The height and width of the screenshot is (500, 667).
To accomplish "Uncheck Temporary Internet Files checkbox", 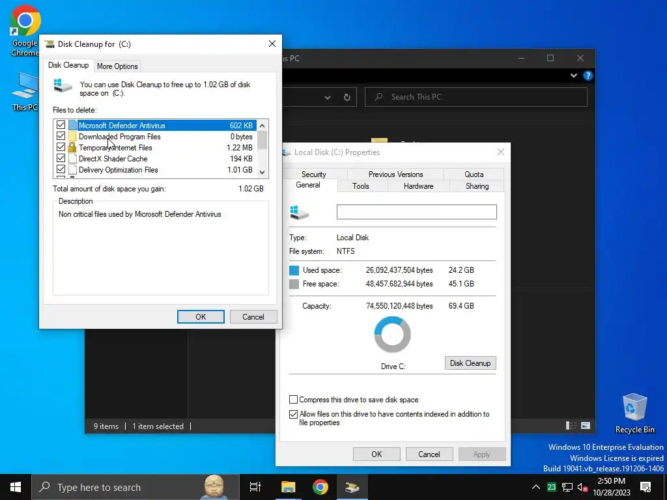I will [61, 147].
